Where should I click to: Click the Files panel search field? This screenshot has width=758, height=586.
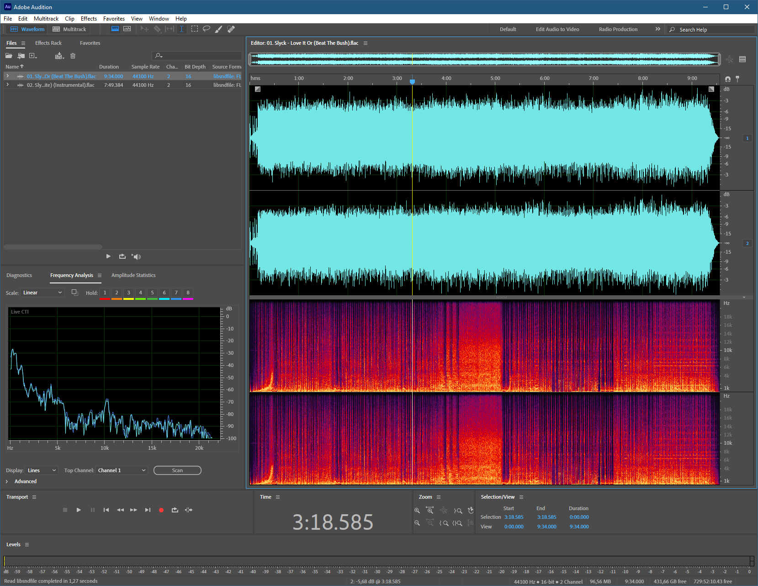pyautogui.click(x=197, y=55)
